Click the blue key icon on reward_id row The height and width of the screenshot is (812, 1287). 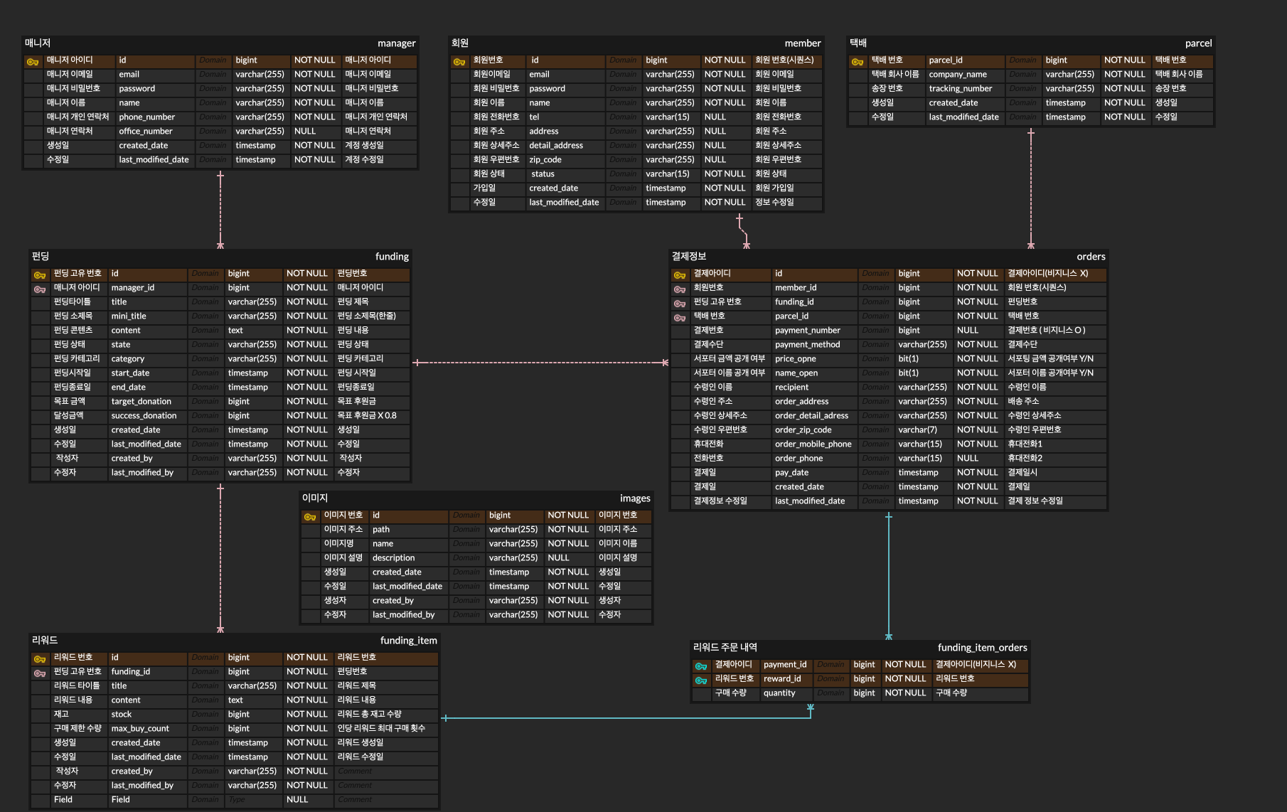click(701, 680)
